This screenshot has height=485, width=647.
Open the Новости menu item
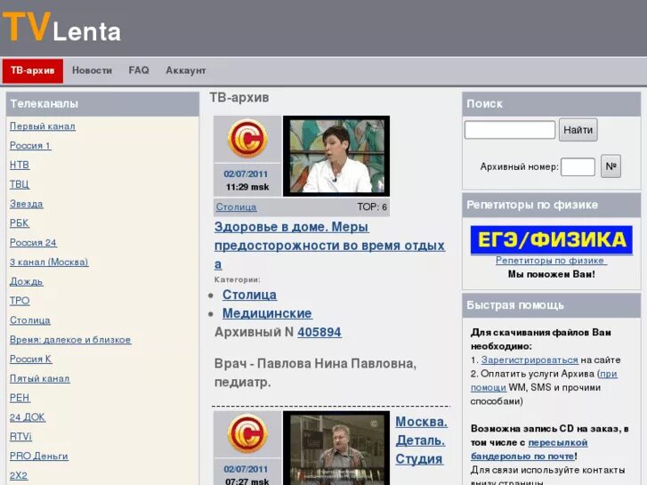click(92, 70)
